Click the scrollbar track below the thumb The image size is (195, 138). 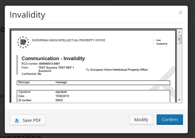pos(179,71)
